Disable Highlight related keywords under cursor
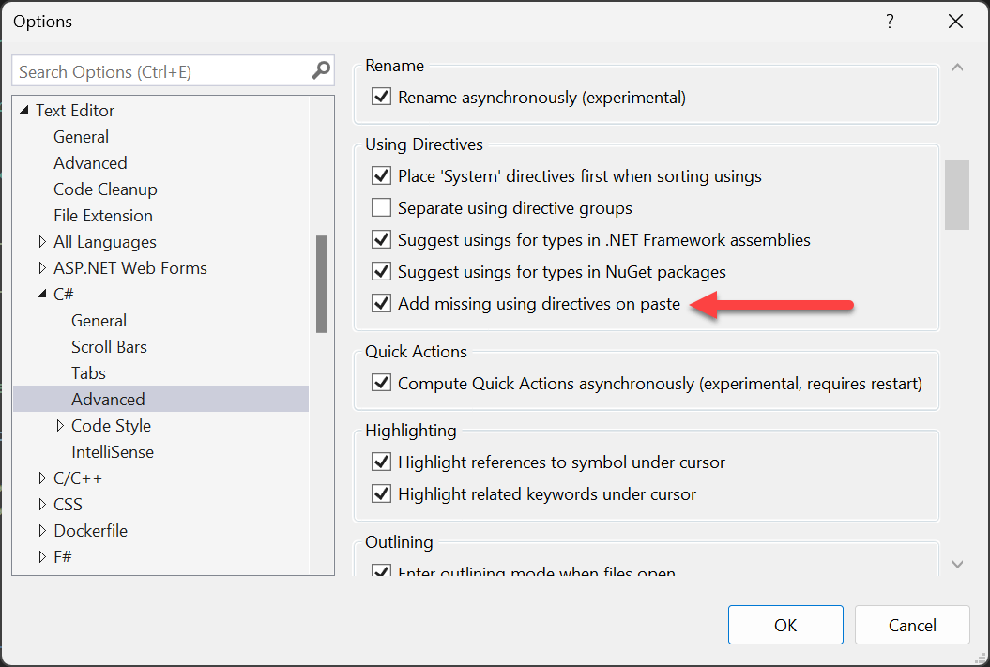Image resolution: width=990 pixels, height=667 pixels. (381, 494)
